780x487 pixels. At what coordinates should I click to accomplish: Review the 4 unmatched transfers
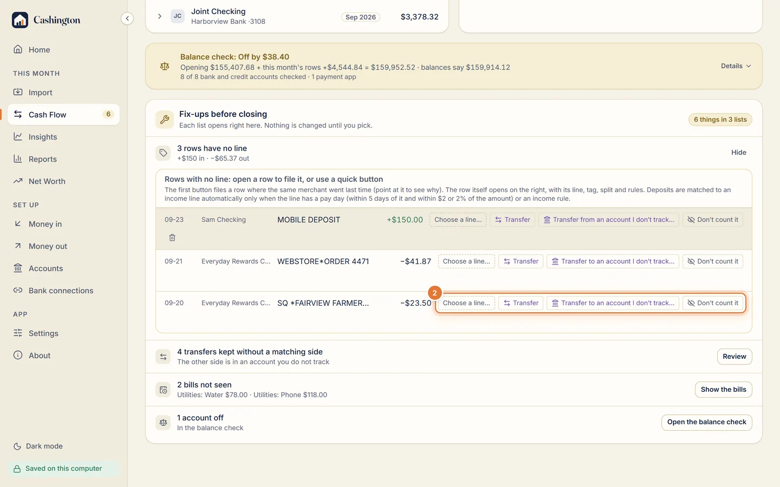734,357
